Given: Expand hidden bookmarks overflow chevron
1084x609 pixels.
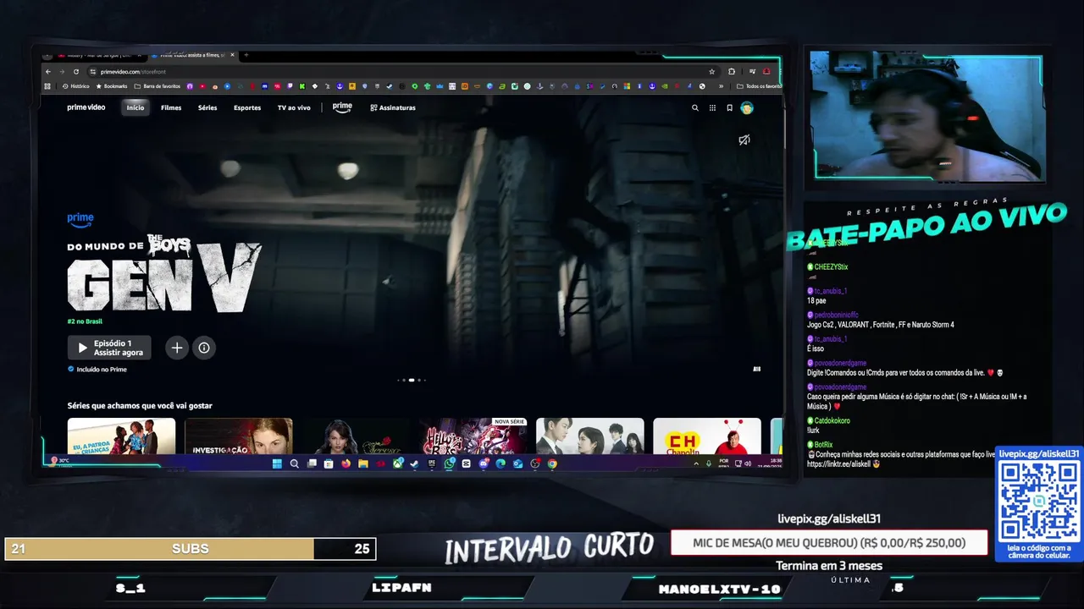Looking at the screenshot, I should 722,86.
